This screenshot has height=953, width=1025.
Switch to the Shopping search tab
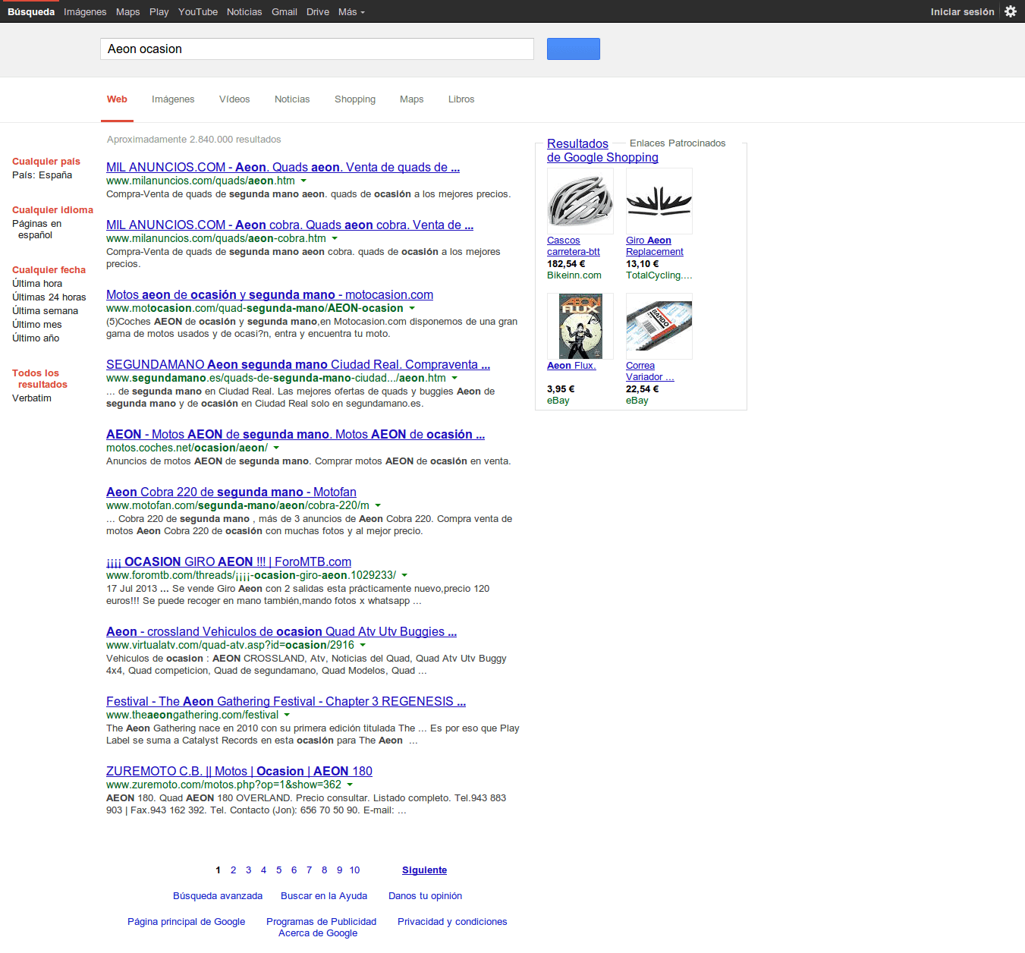pos(355,99)
